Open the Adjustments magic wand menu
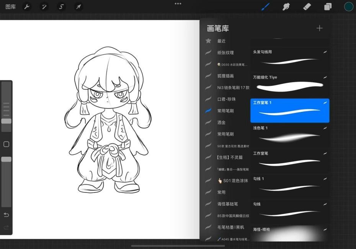 click(x=44, y=7)
